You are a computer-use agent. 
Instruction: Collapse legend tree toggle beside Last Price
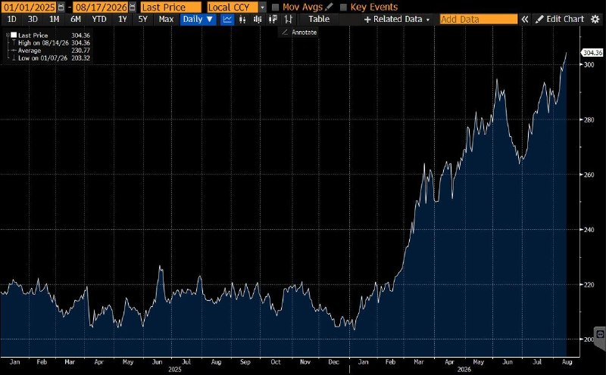(x=8, y=35)
